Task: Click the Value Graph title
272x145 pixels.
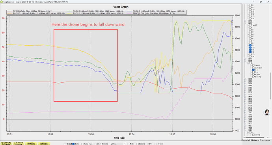Action: (x=121, y=7)
